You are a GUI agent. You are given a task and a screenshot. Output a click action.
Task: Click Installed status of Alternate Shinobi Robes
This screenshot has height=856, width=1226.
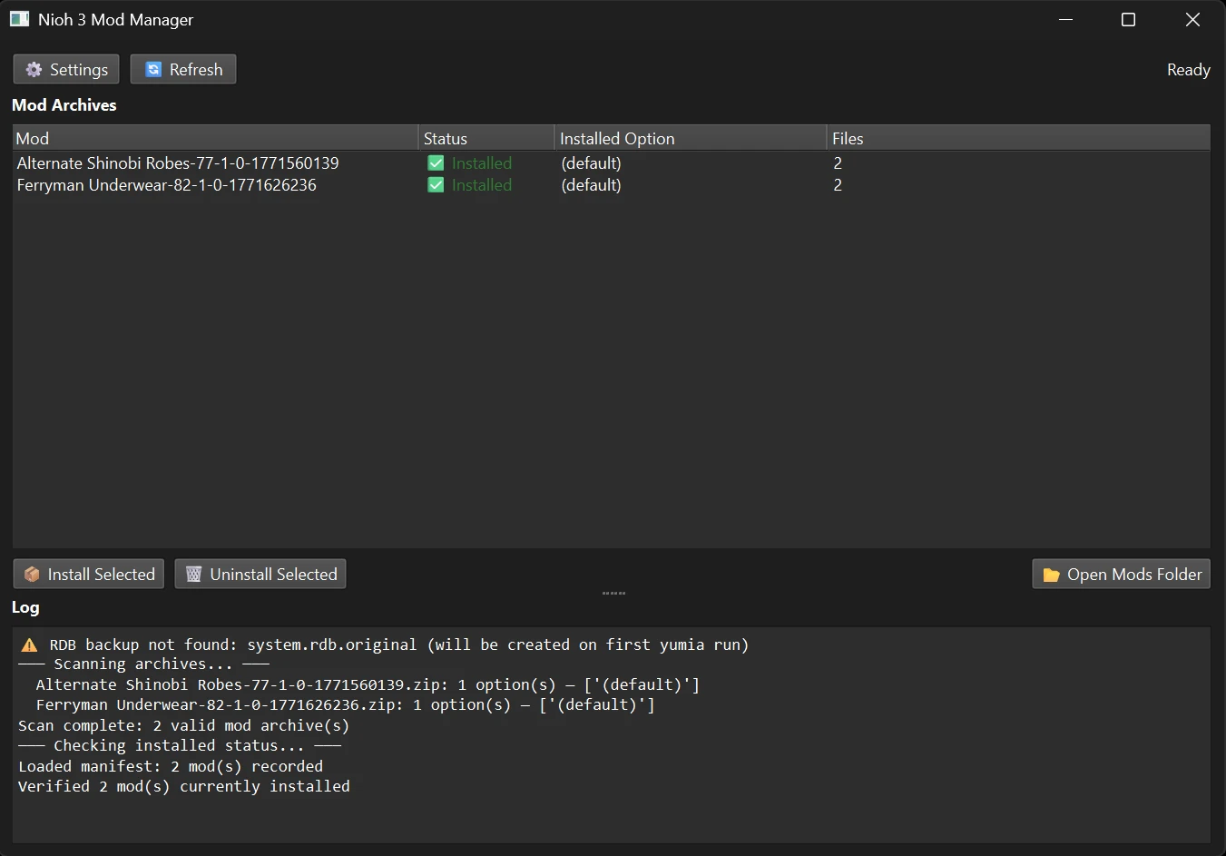(482, 163)
